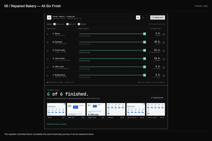
Task: Click the Corner bakery / repaired title
Action: (63, 17)
